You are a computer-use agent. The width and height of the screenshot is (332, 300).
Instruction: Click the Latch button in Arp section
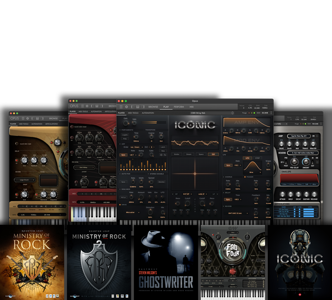[x=163, y=147]
